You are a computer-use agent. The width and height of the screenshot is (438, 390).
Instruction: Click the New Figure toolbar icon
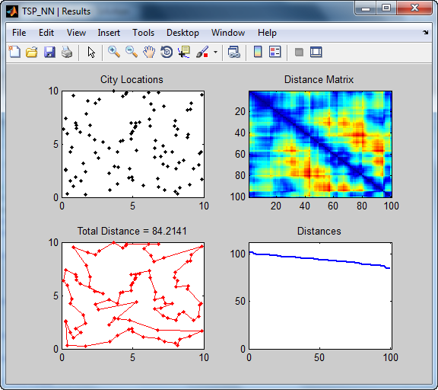pos(14,52)
